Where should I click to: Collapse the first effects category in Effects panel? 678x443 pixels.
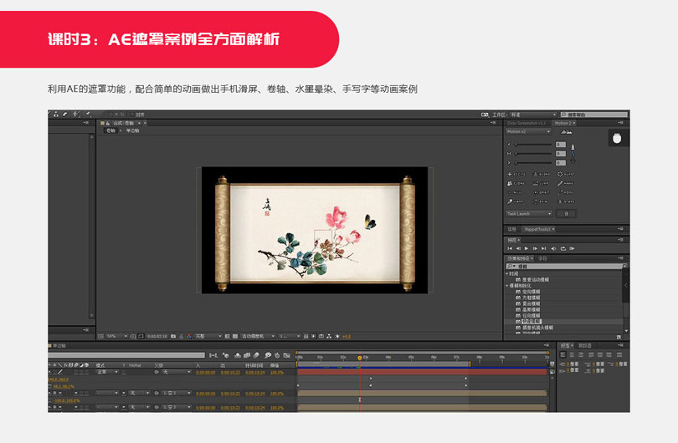pos(507,274)
